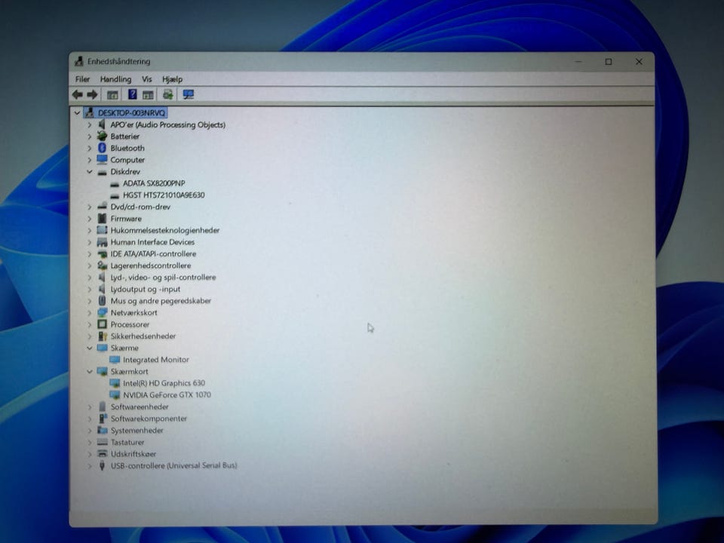
Task: Expand the Processorer category
Action: pos(90,324)
